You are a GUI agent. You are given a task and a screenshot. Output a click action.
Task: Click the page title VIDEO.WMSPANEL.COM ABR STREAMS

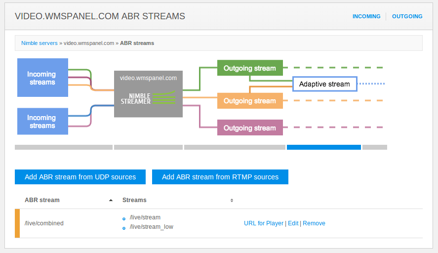pyautogui.click(x=100, y=16)
